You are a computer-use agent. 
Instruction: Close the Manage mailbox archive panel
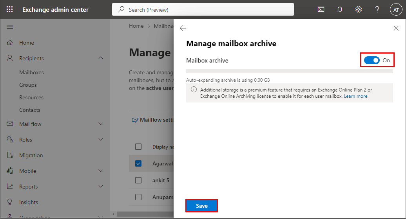point(396,28)
